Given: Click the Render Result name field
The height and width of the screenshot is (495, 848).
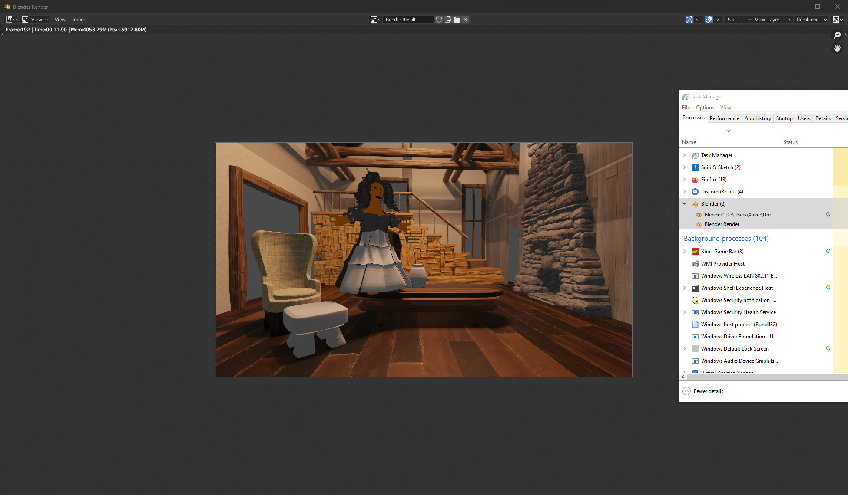Looking at the screenshot, I should pyautogui.click(x=408, y=20).
